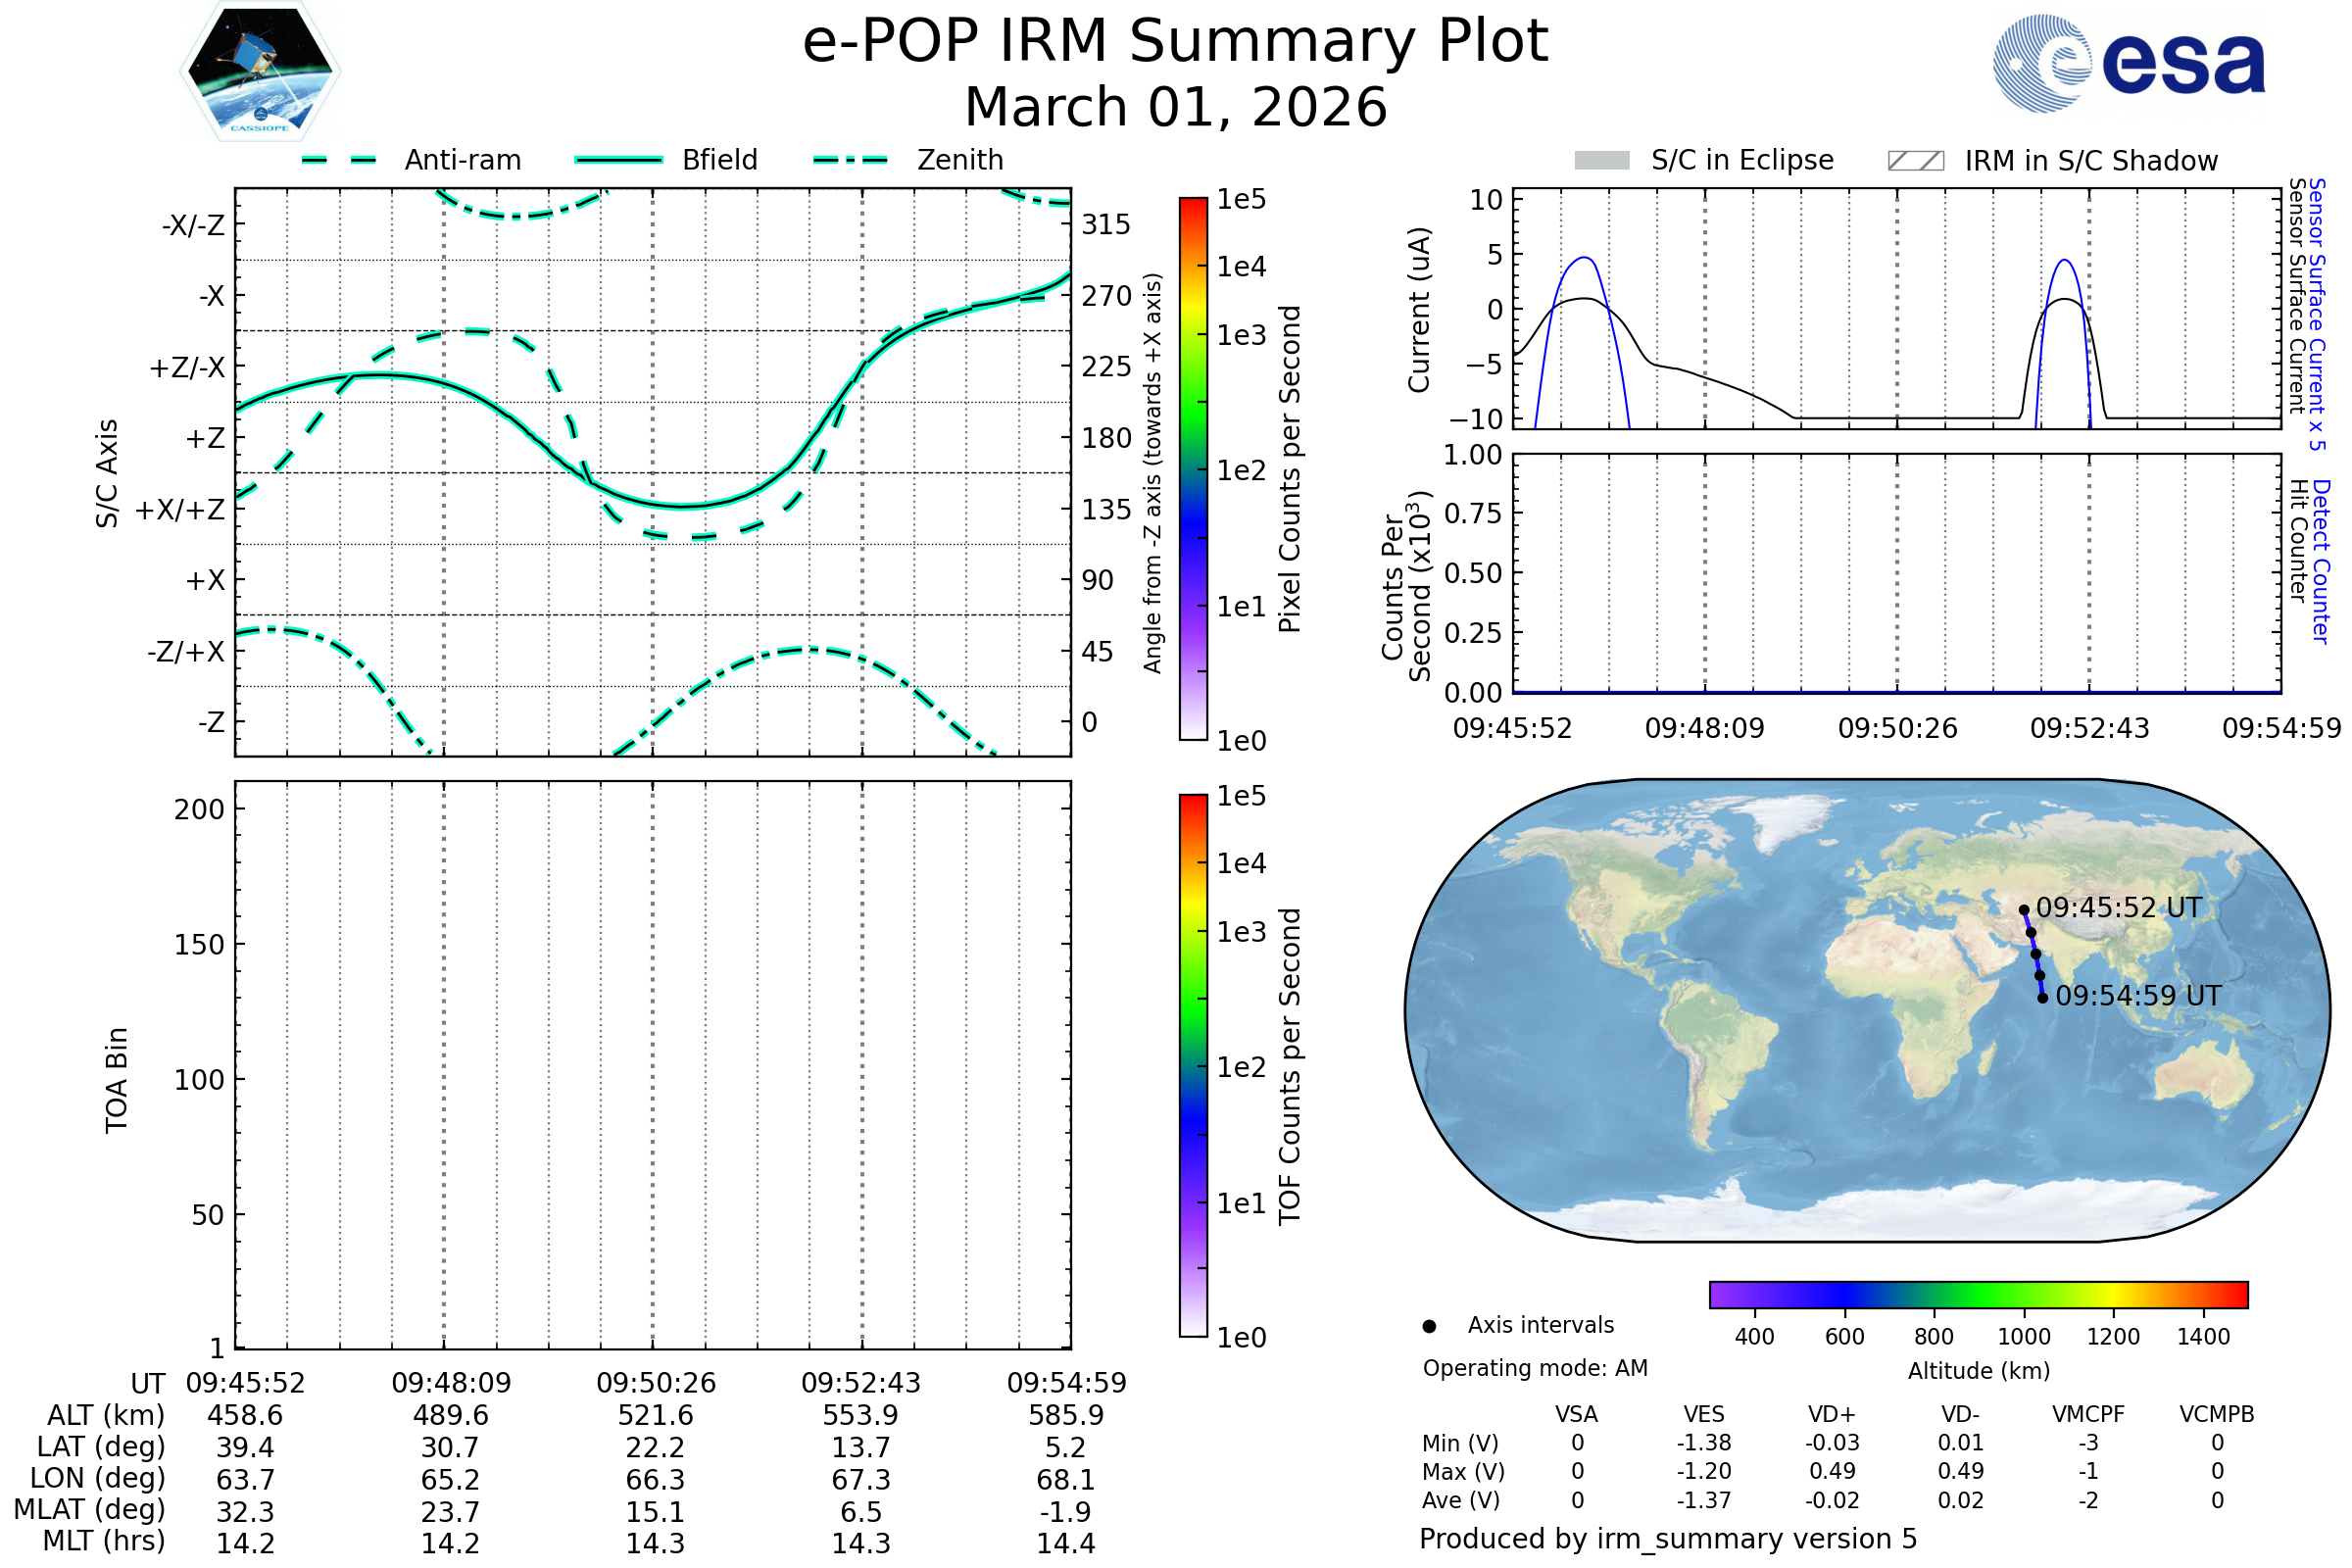2352x1568 pixels.
Task: Click the 09:54:59 UT orbit end label
Action: click(x=2138, y=996)
